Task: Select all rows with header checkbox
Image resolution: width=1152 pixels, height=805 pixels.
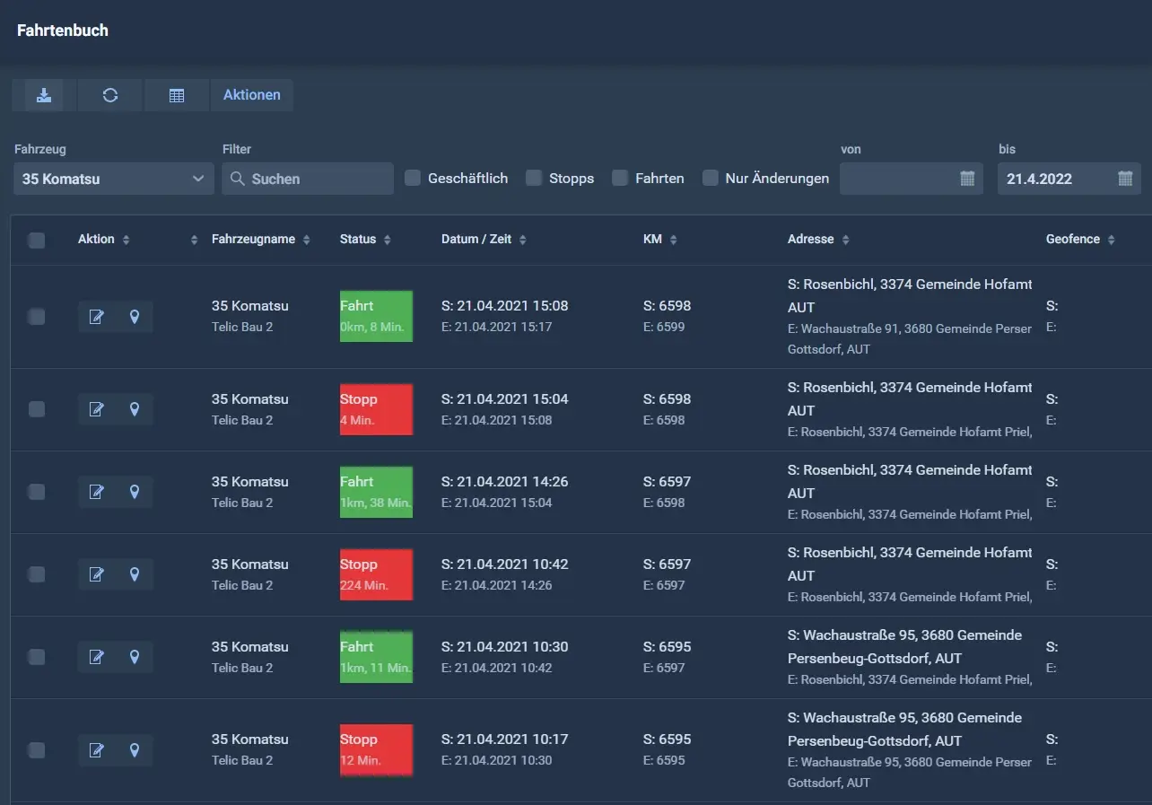Action: tap(37, 240)
